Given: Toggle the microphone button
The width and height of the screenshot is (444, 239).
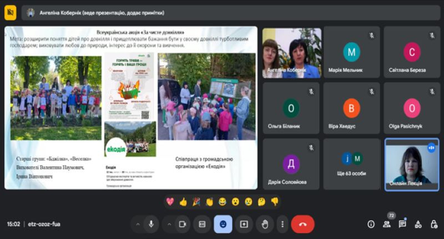Looking at the screenshot, I should pyautogui.click(x=151, y=224).
